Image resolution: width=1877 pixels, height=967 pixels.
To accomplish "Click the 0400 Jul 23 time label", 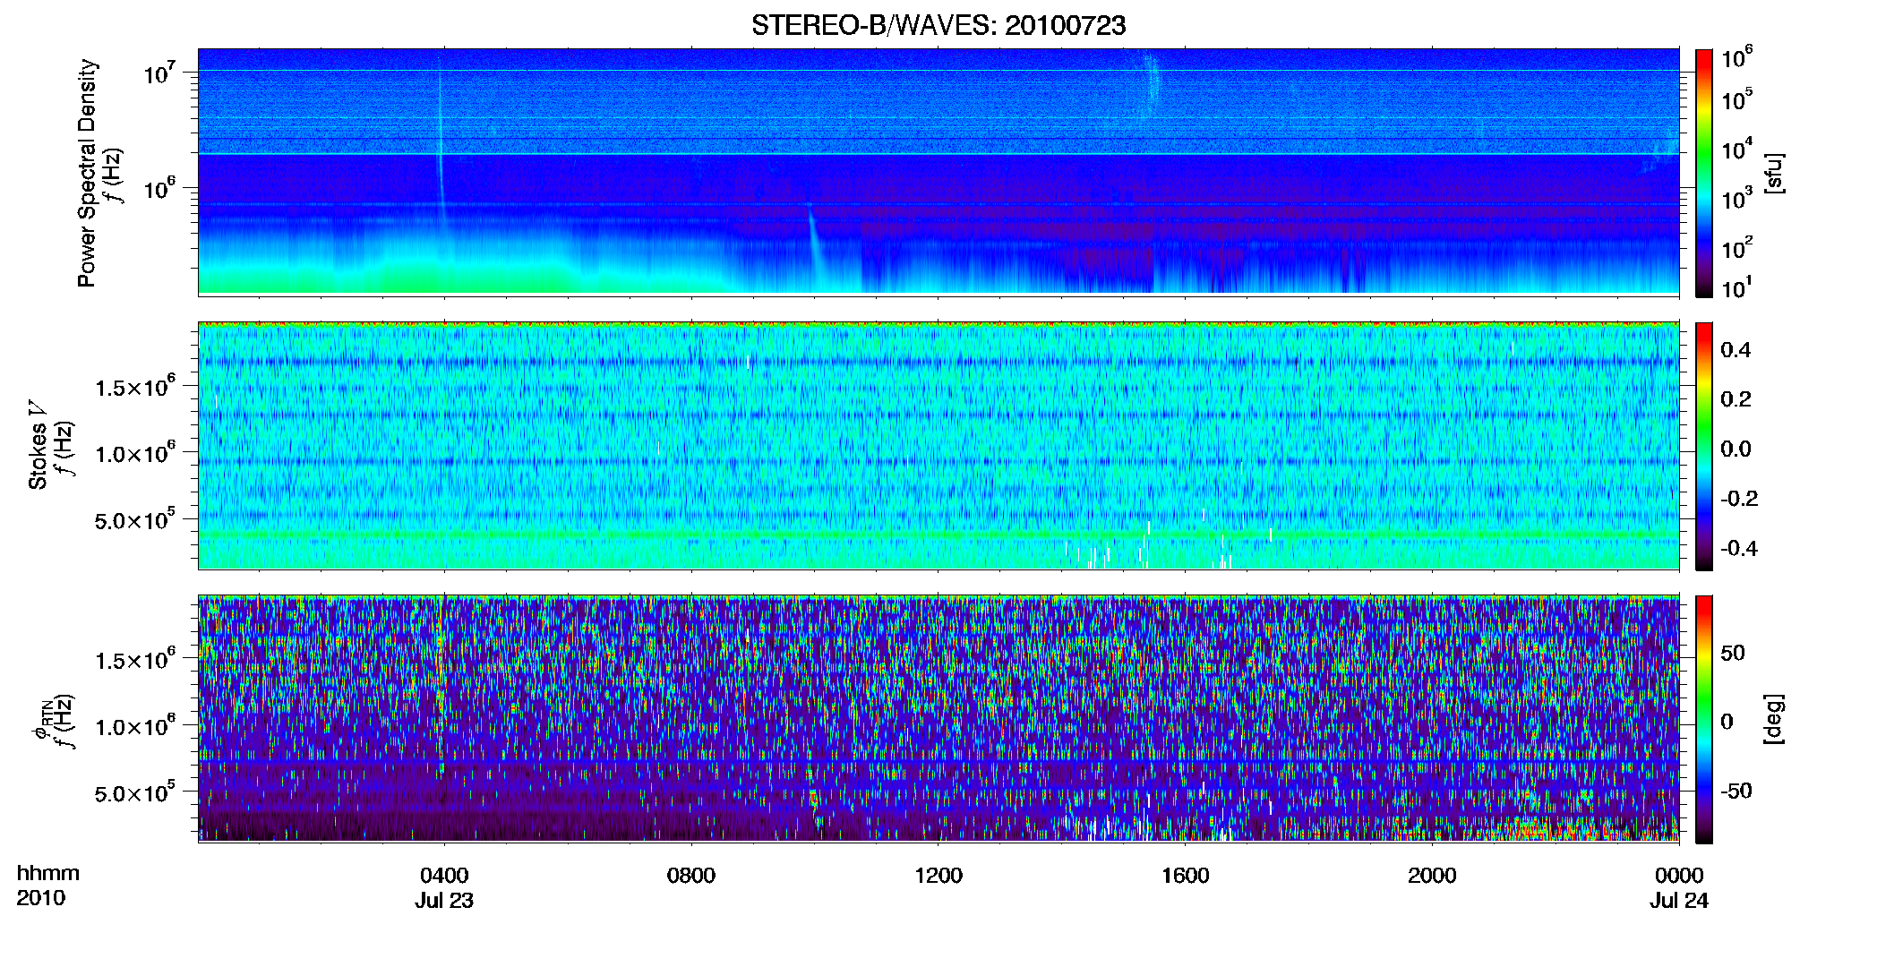I will tap(444, 887).
